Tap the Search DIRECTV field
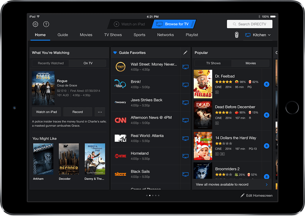 point(250,24)
